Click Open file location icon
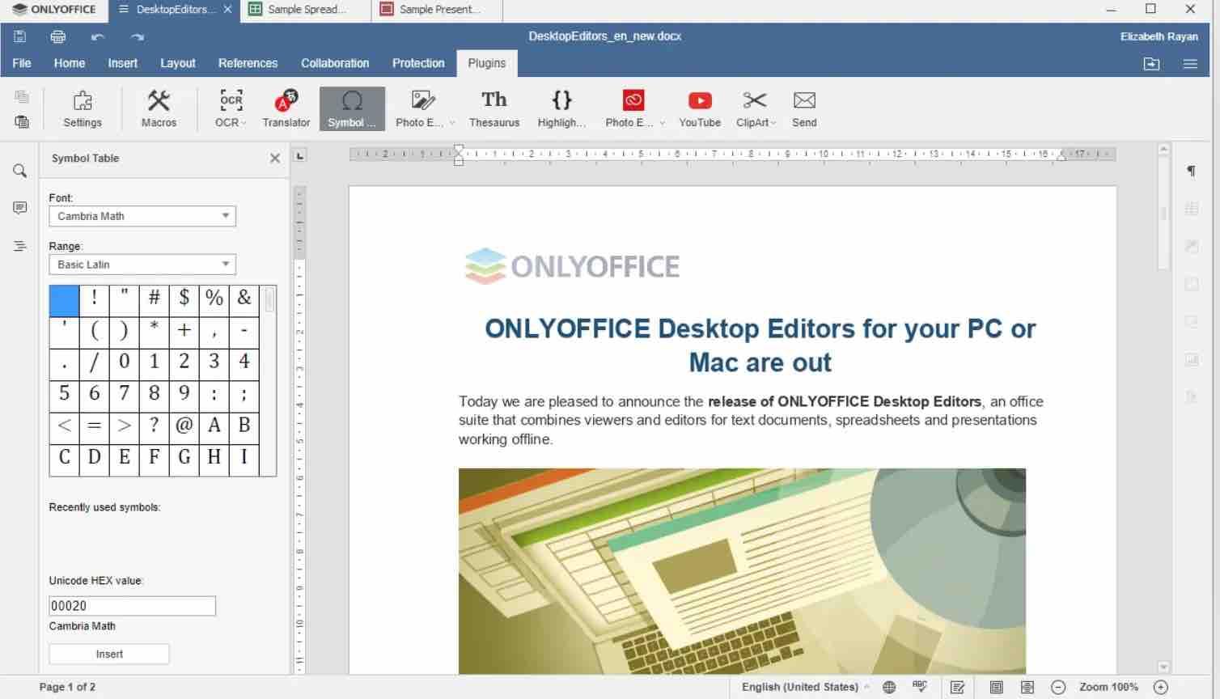 1151,64
